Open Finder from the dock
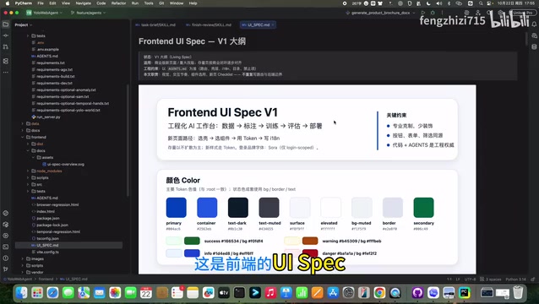Viewport: 539px width, 304px height. tap(21, 293)
